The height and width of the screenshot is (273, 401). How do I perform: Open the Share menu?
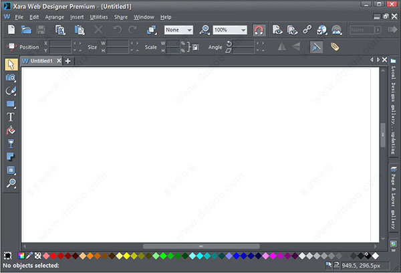tap(121, 17)
